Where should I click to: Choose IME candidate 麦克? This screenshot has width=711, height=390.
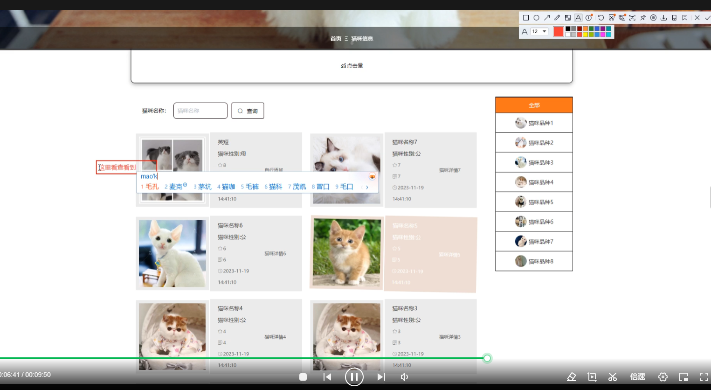[x=176, y=187]
